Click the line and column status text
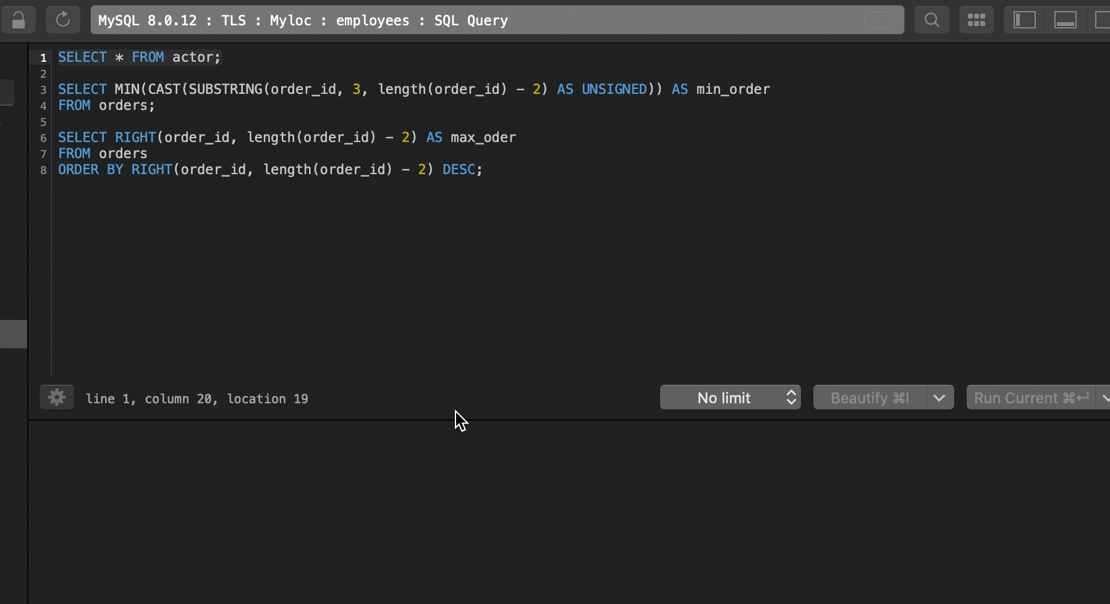This screenshot has height=604, width=1110. [197, 399]
